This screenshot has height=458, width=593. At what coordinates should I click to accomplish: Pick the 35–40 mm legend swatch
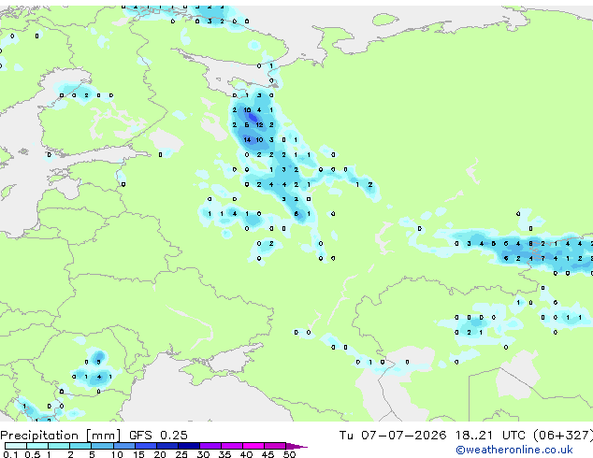[x=231, y=446]
